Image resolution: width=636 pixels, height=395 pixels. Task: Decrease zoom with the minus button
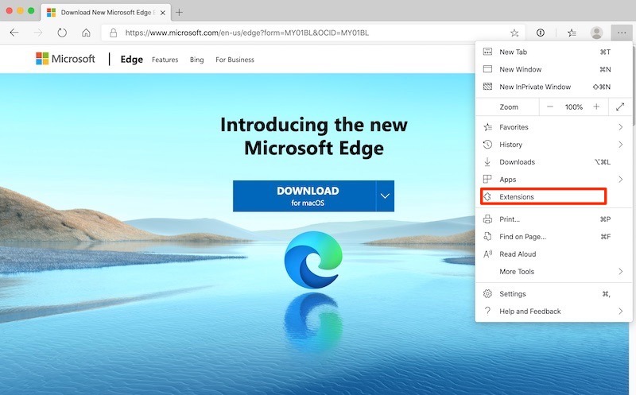click(x=550, y=106)
